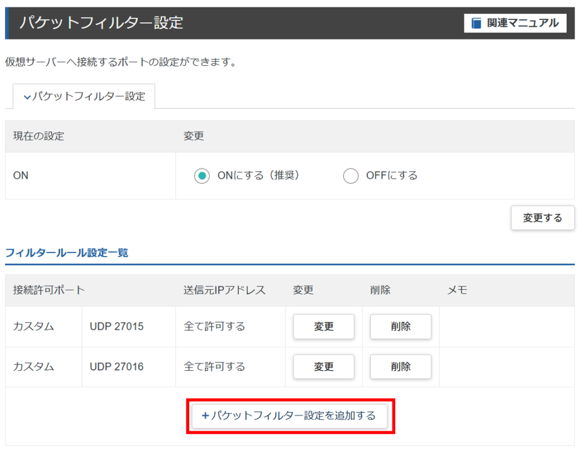Viewport: 585px width, 456px height.
Task: Select the UDP 27015 port cell
Action: click(117, 327)
